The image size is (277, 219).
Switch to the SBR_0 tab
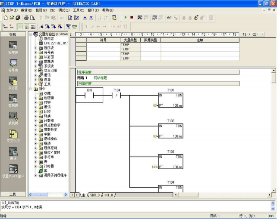point(94,195)
